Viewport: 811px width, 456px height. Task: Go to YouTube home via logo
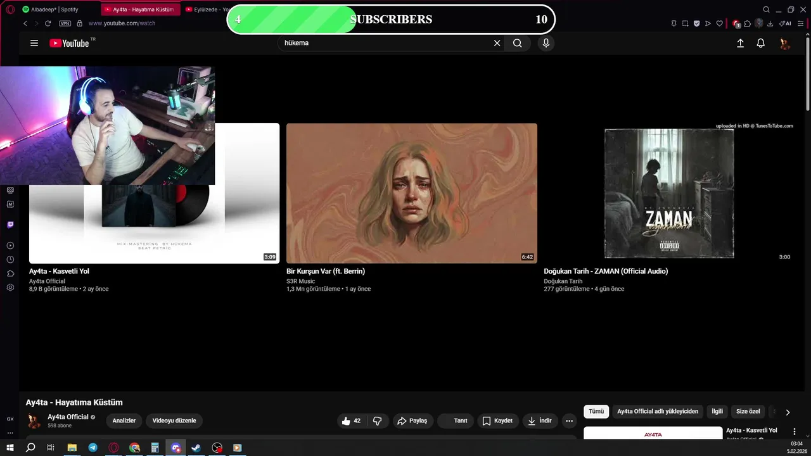tap(69, 43)
